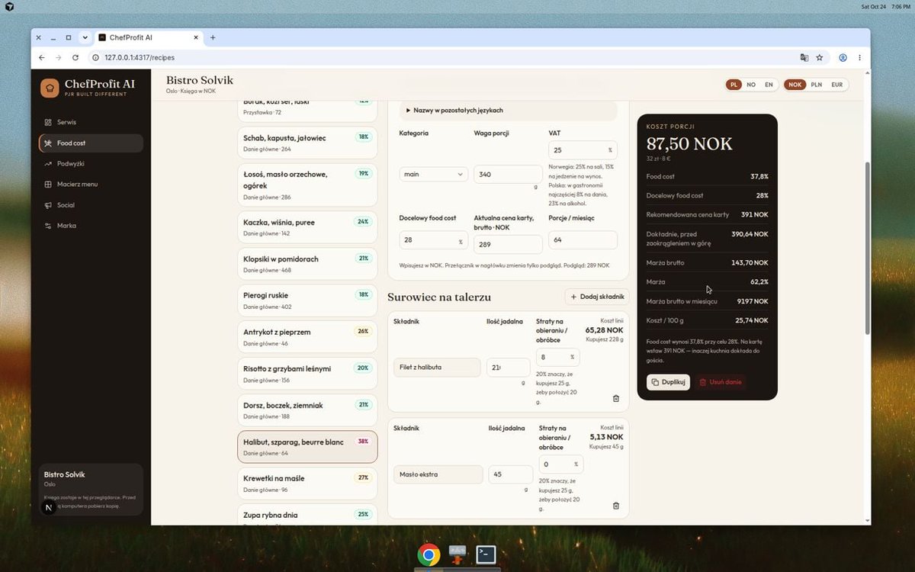
Task: Set preview currency to EUR
Action: 837,85
